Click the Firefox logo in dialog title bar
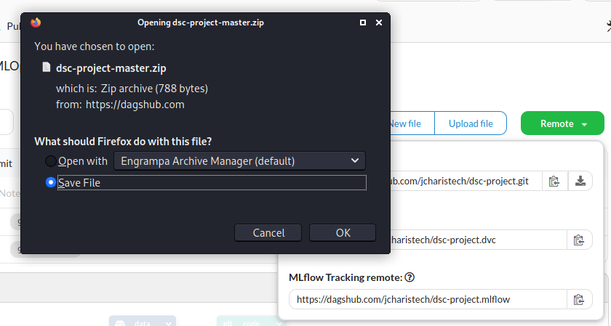 (x=36, y=23)
